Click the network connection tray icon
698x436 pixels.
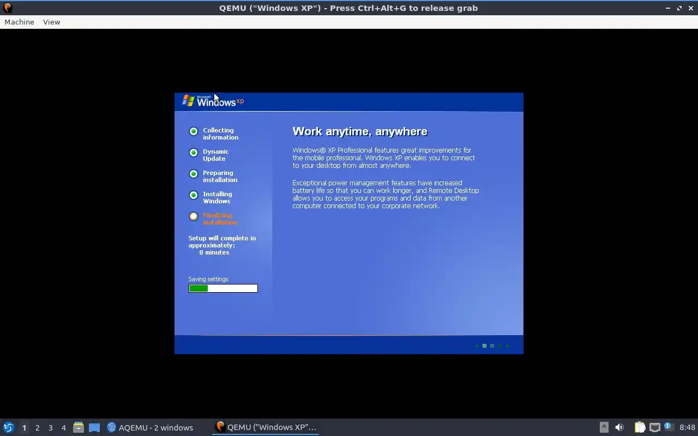click(654, 427)
